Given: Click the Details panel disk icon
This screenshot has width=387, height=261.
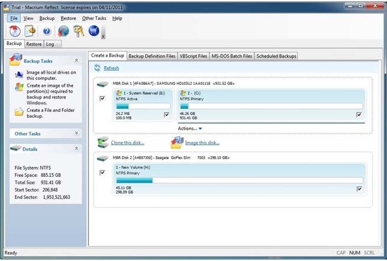Looking at the screenshot, I should click(x=15, y=148).
